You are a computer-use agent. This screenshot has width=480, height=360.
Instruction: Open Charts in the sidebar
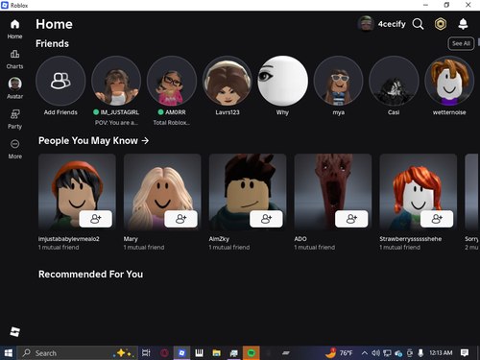coord(14,60)
